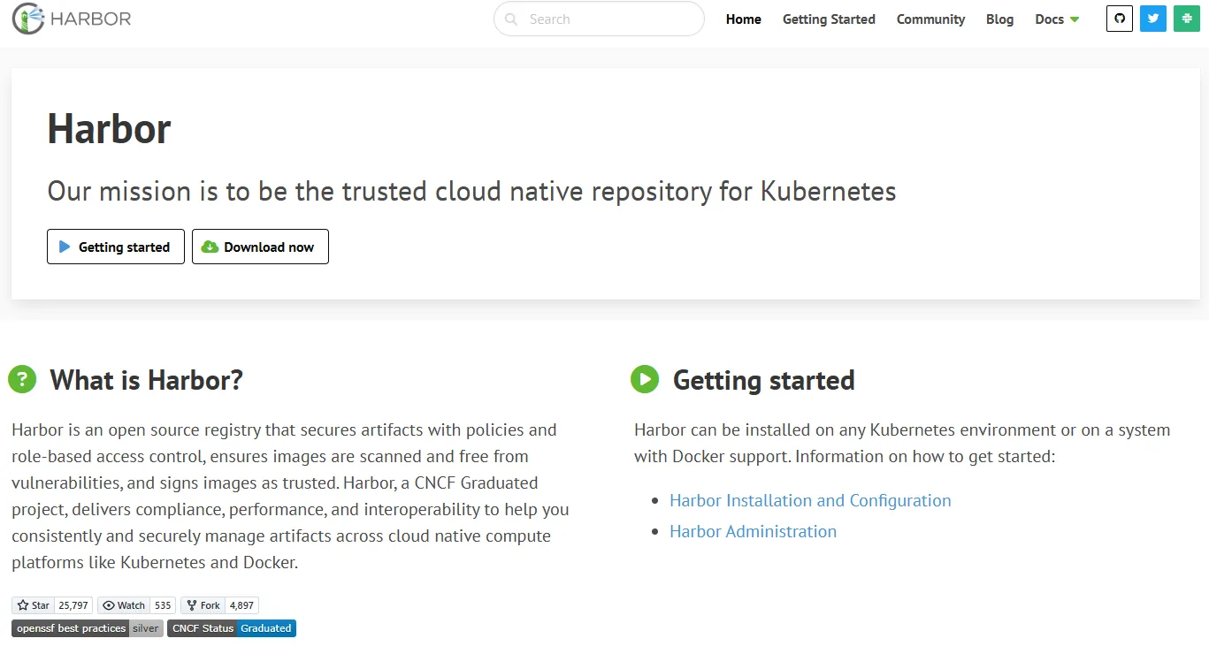Open Getting Started in the top navigation
This screenshot has width=1209, height=646.
tap(829, 19)
